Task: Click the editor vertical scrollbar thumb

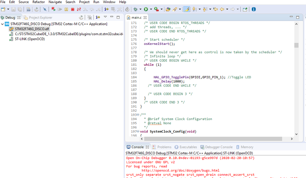Action: coord(297,45)
